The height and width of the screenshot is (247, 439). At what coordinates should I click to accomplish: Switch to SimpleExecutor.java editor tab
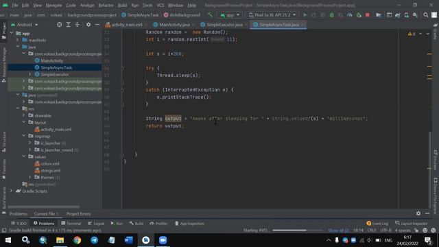click(x=224, y=25)
